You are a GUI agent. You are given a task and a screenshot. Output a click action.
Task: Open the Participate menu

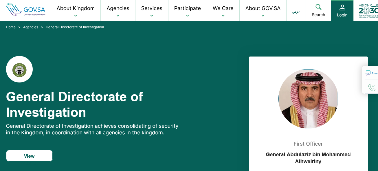[x=187, y=9]
